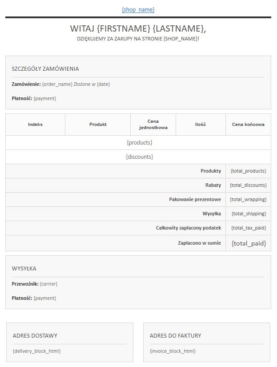Click the Cena jednostkowa column header
The height and width of the screenshot is (367, 277).
153,125
